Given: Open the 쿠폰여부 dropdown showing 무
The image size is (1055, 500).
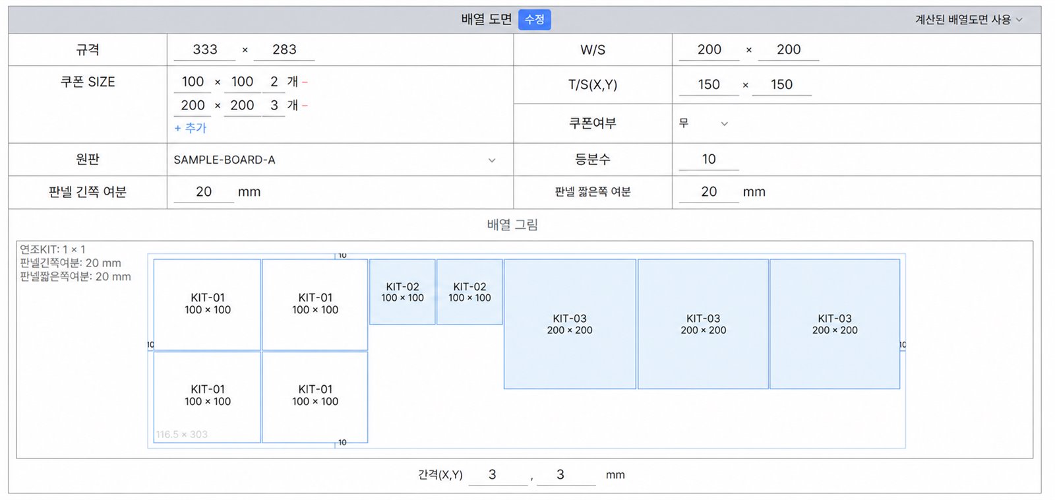Looking at the screenshot, I should [704, 123].
